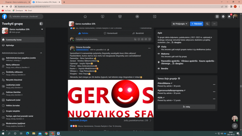Open Galimas šlamštas
Screen dimensions: 242x136
click(23, 93)
